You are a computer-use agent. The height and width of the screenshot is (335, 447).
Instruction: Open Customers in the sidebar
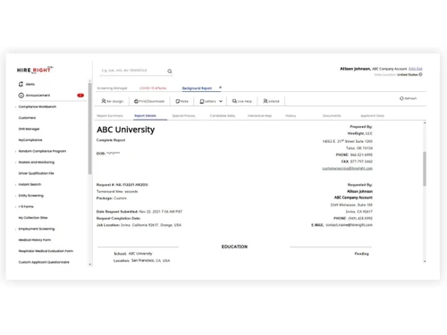pyautogui.click(x=27, y=118)
